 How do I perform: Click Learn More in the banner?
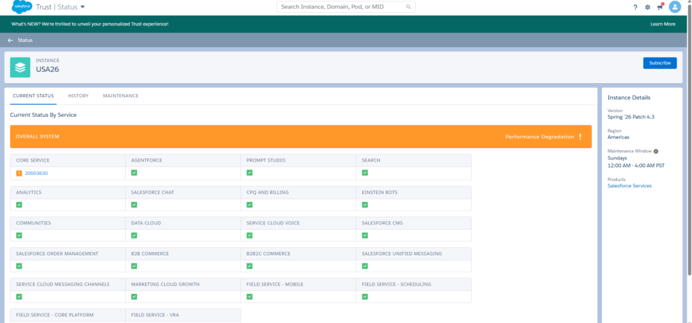click(662, 24)
